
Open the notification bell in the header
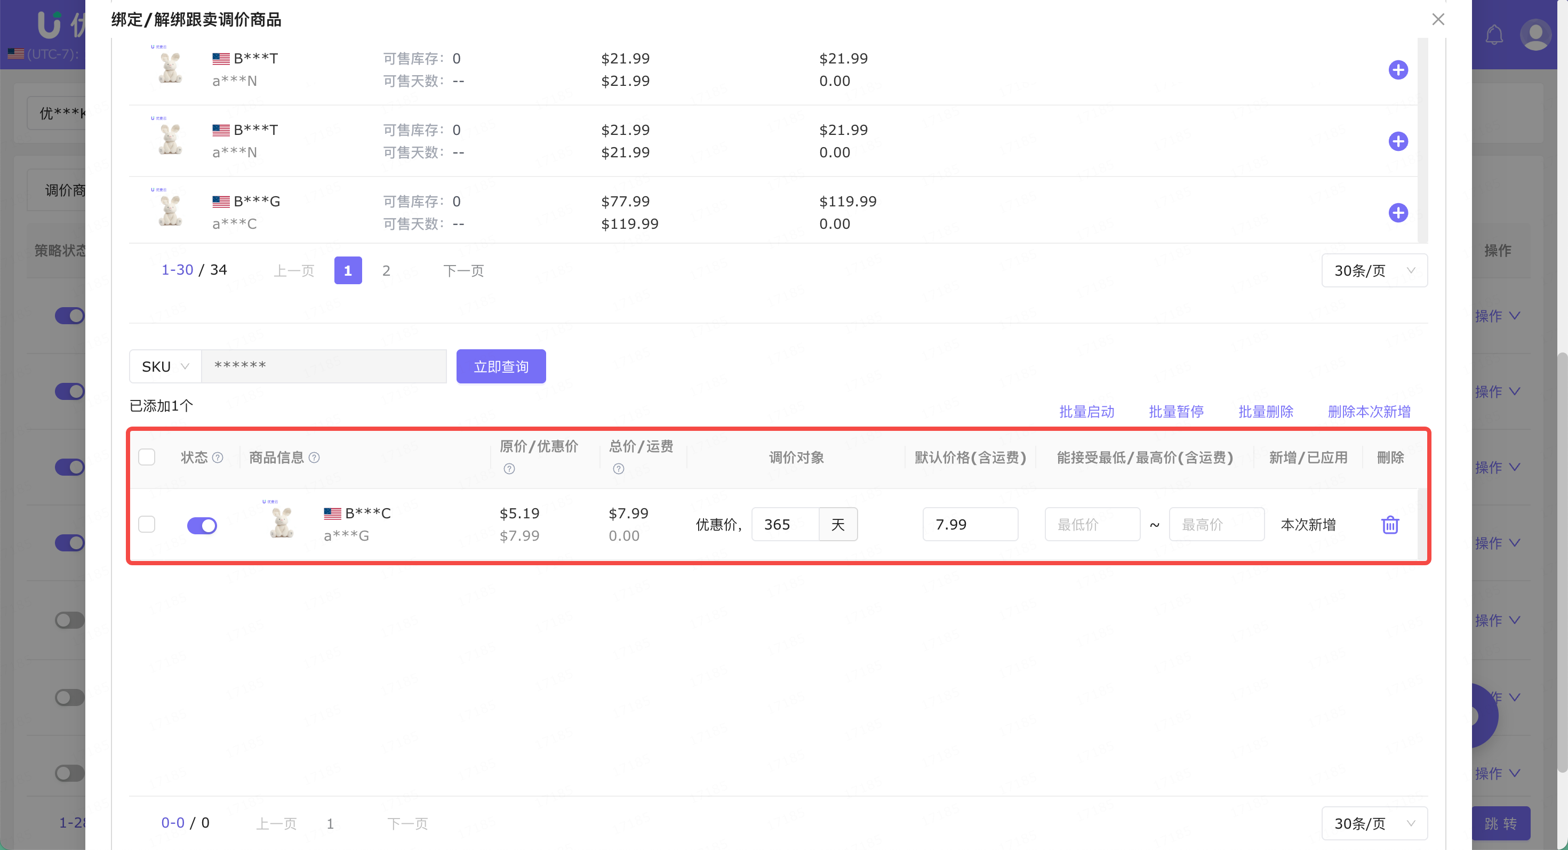pos(1494,35)
